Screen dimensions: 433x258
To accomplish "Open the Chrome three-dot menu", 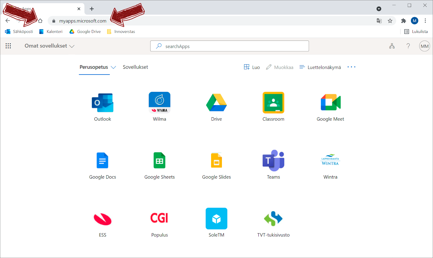I will [425, 21].
